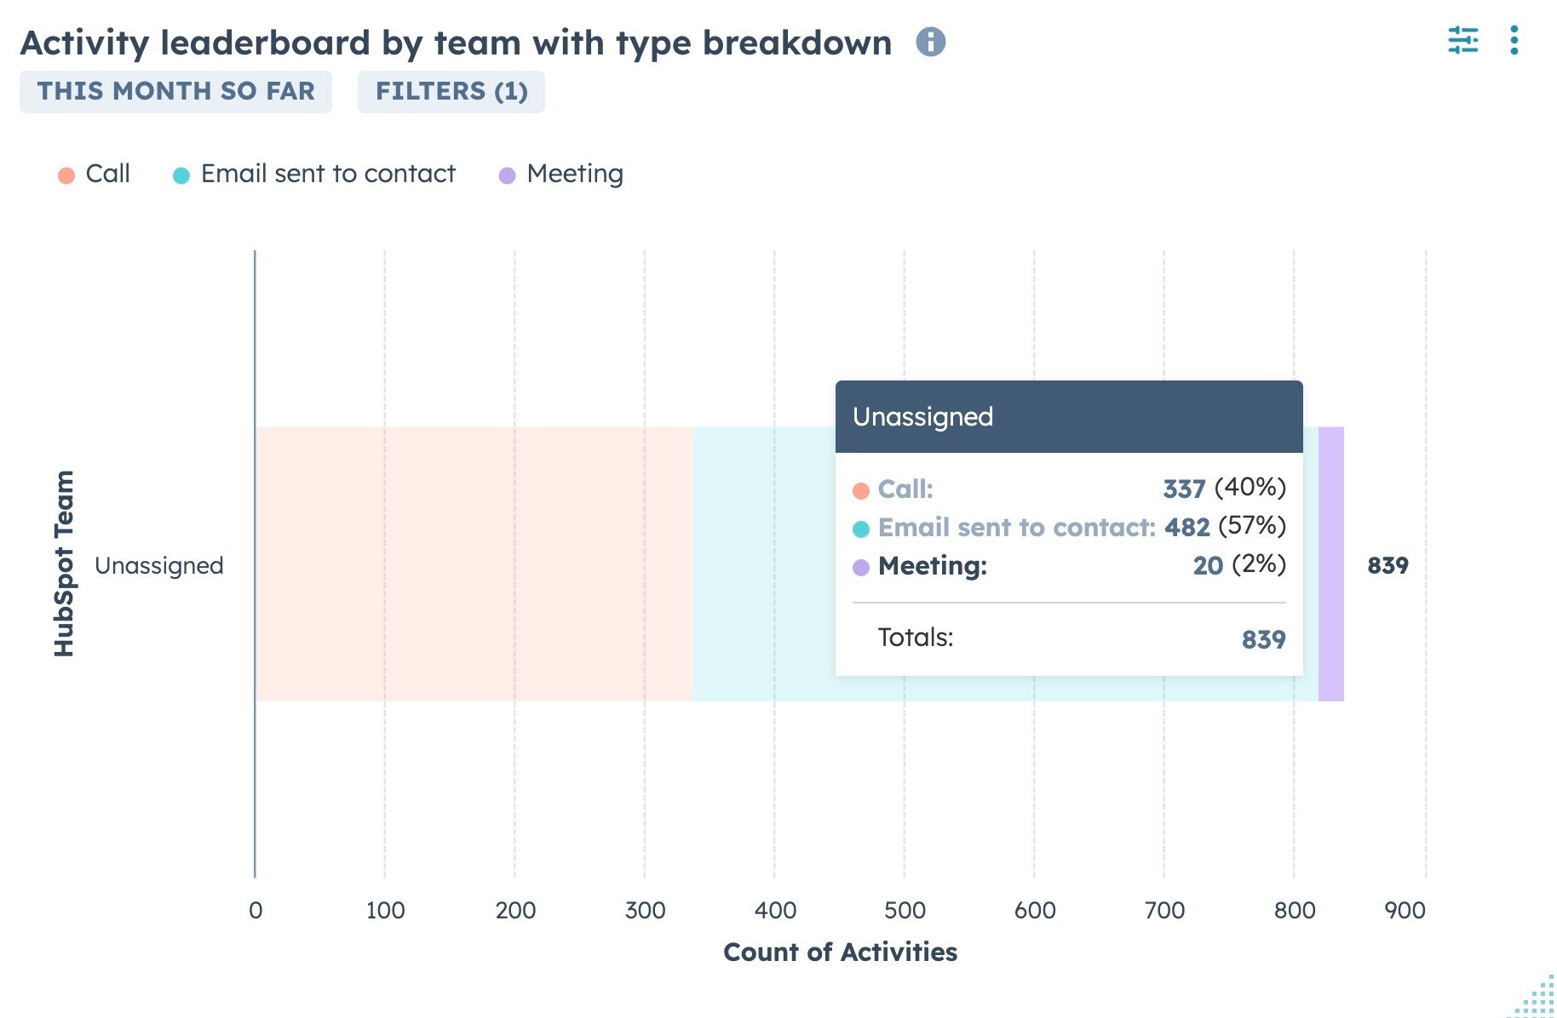Click the coral Call dot inside the tooltip

[861, 490]
